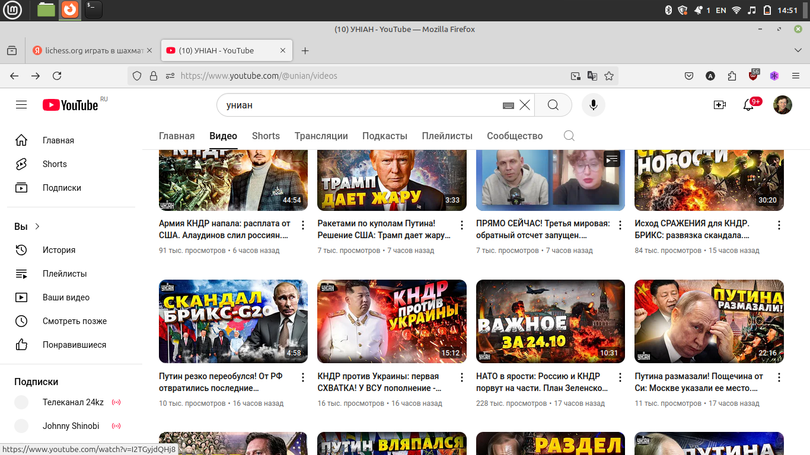The height and width of the screenshot is (455, 810).
Task: Open the site security lock icon
Action: pos(154,76)
